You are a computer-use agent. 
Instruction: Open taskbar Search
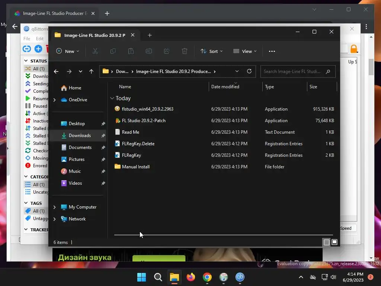click(x=158, y=277)
